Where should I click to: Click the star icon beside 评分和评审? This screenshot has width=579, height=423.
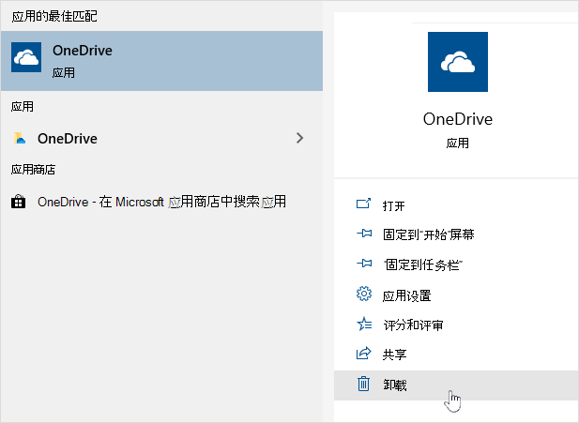click(x=364, y=324)
